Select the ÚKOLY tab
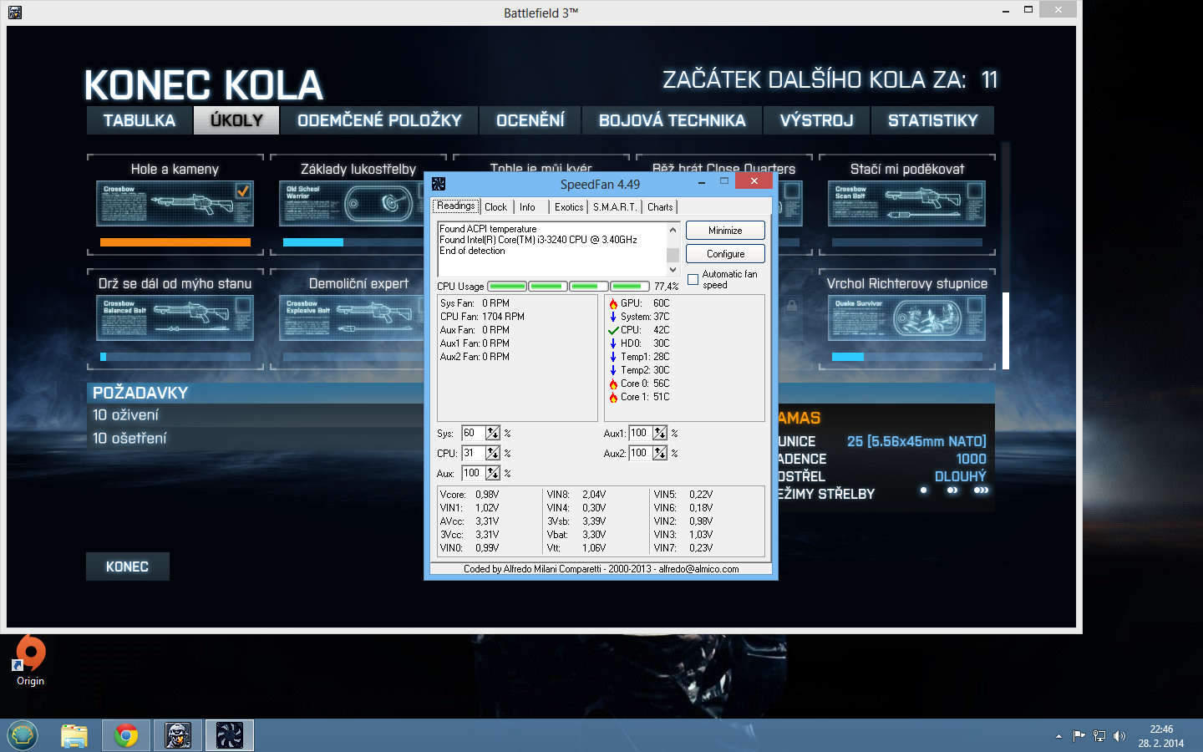The width and height of the screenshot is (1203, 752). 236,120
